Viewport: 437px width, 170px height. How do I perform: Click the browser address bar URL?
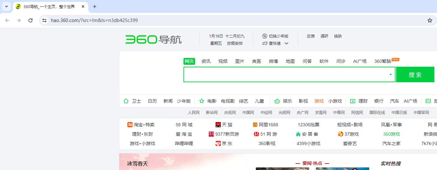(94, 20)
